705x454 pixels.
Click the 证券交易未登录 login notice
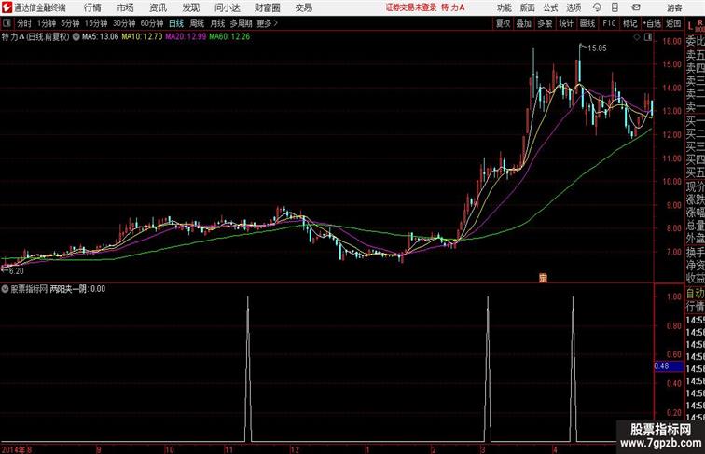[x=411, y=7]
